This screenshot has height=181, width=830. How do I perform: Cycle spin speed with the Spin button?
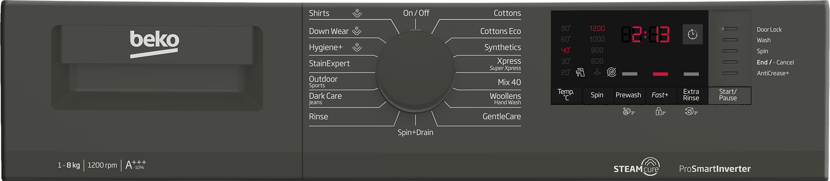click(x=597, y=95)
